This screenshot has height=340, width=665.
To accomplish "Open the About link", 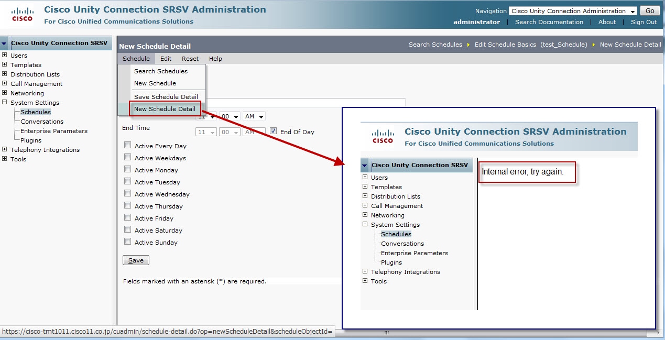I will click(607, 22).
